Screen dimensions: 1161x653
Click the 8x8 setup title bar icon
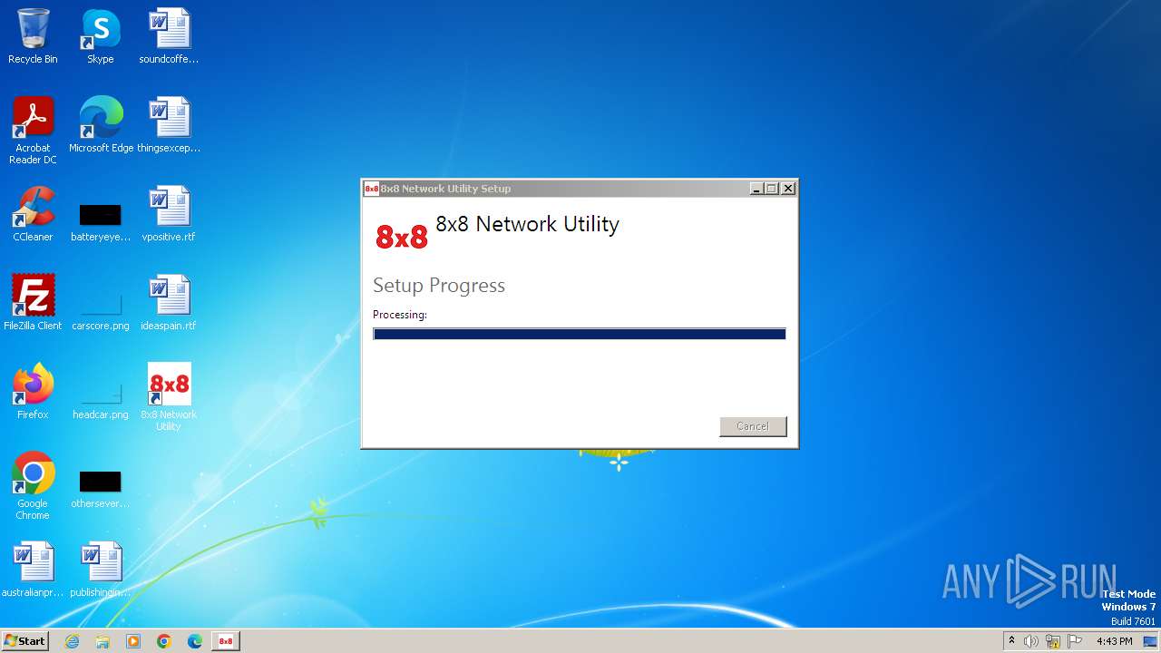pyautogui.click(x=371, y=189)
